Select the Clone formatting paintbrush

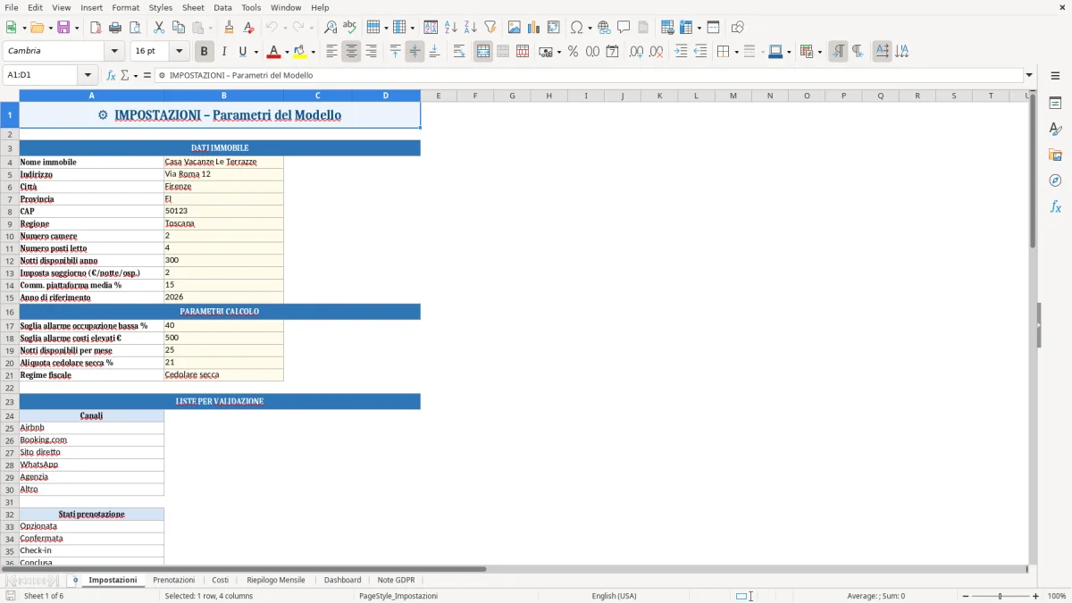pyautogui.click(x=229, y=28)
